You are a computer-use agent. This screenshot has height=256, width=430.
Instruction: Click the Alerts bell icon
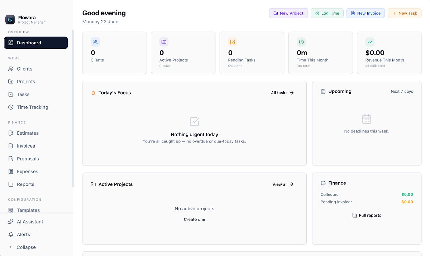click(11, 234)
